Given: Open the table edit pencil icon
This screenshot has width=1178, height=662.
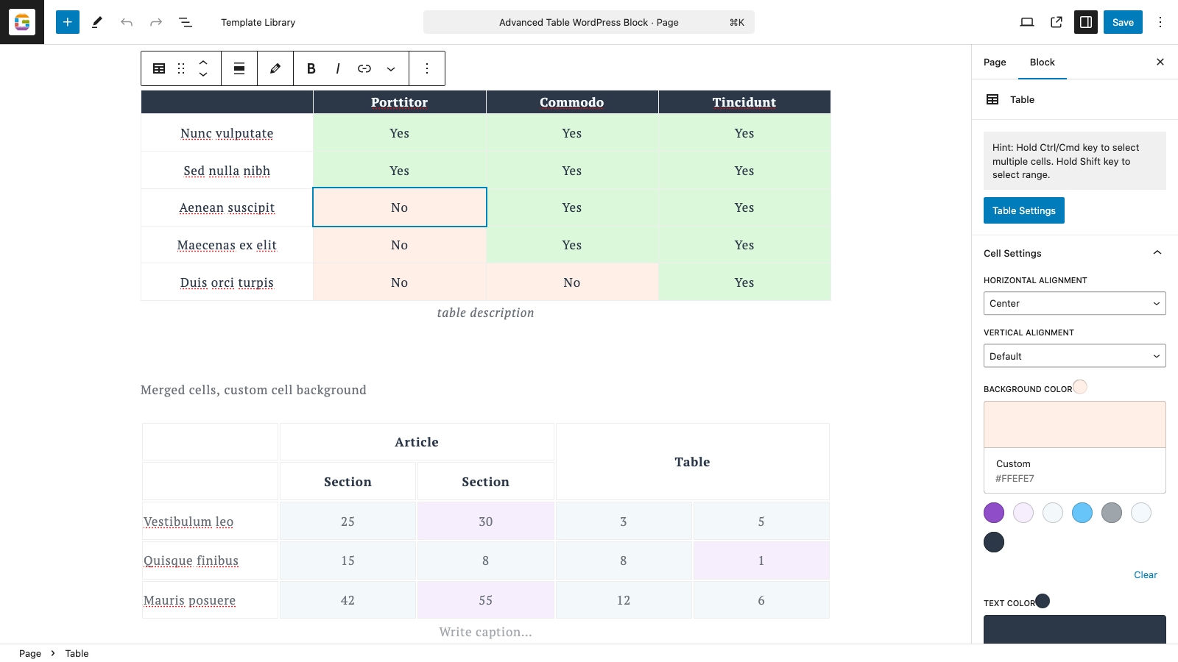Looking at the screenshot, I should [x=275, y=68].
